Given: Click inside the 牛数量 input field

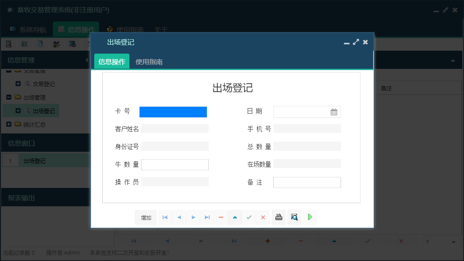Looking at the screenshot, I should (x=175, y=164).
